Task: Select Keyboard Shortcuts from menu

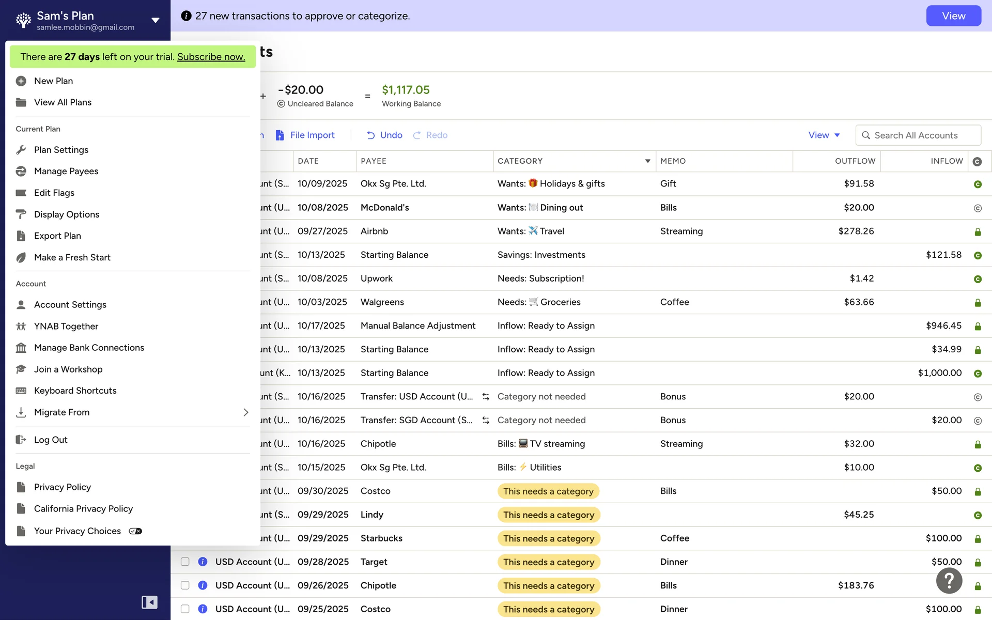Action: (x=75, y=391)
